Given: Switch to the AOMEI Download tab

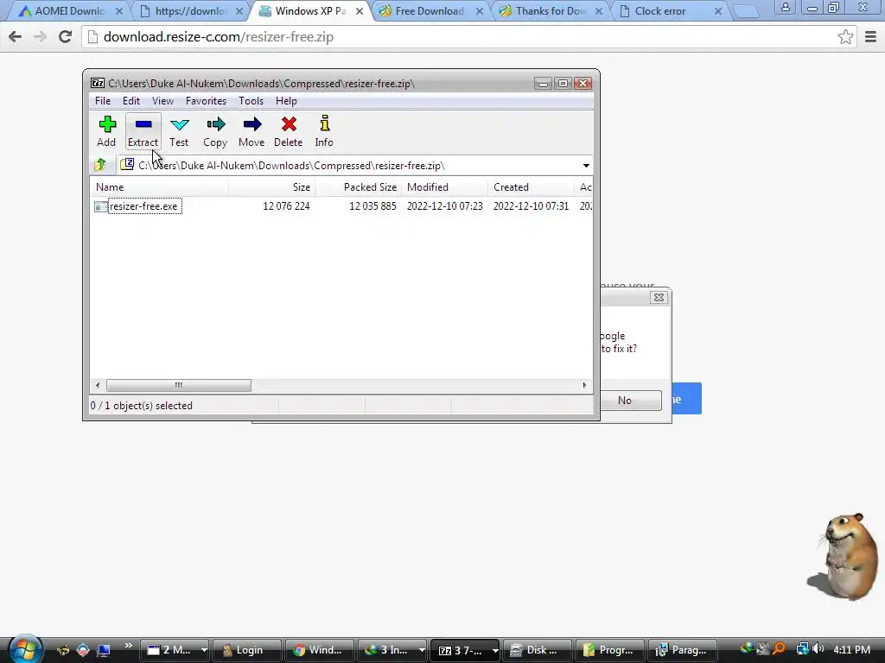Looking at the screenshot, I should coord(69,10).
